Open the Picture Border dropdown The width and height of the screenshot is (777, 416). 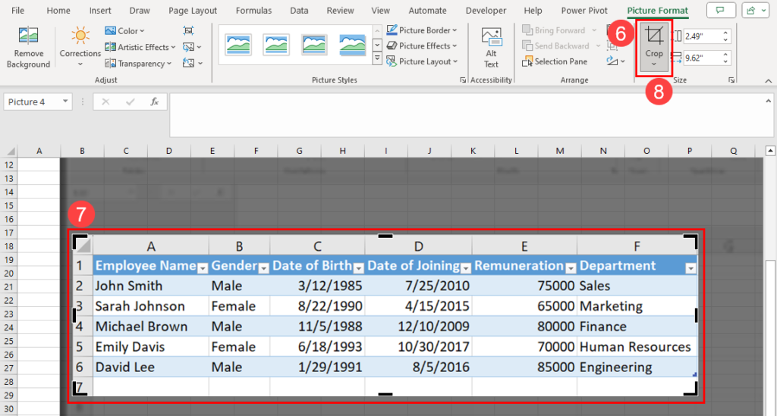[422, 30]
